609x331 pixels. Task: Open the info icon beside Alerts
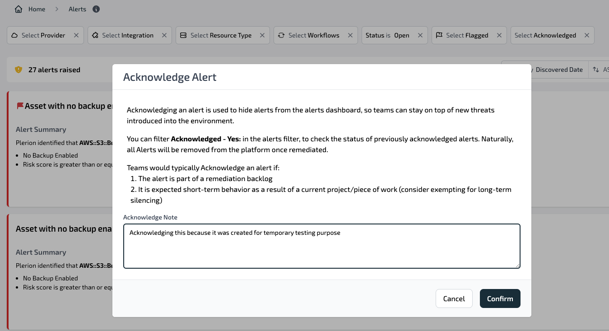click(96, 9)
